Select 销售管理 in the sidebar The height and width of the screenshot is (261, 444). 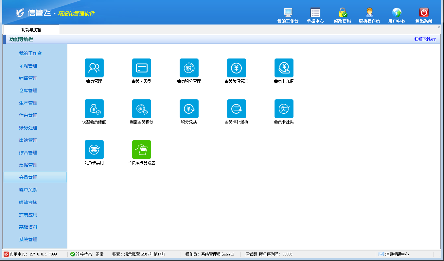tap(28, 78)
